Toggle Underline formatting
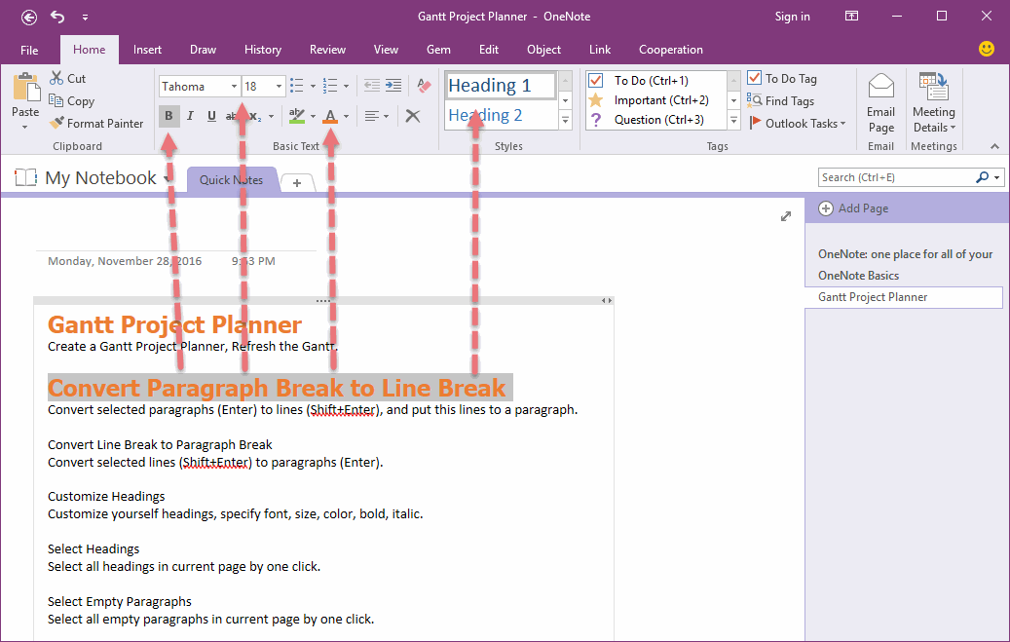 coord(211,116)
